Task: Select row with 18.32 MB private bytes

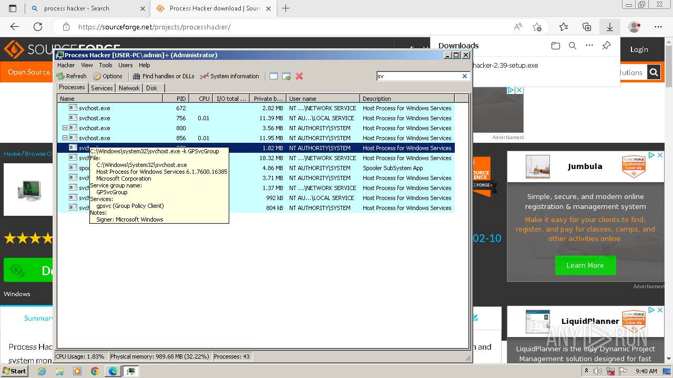Action: tap(256, 158)
